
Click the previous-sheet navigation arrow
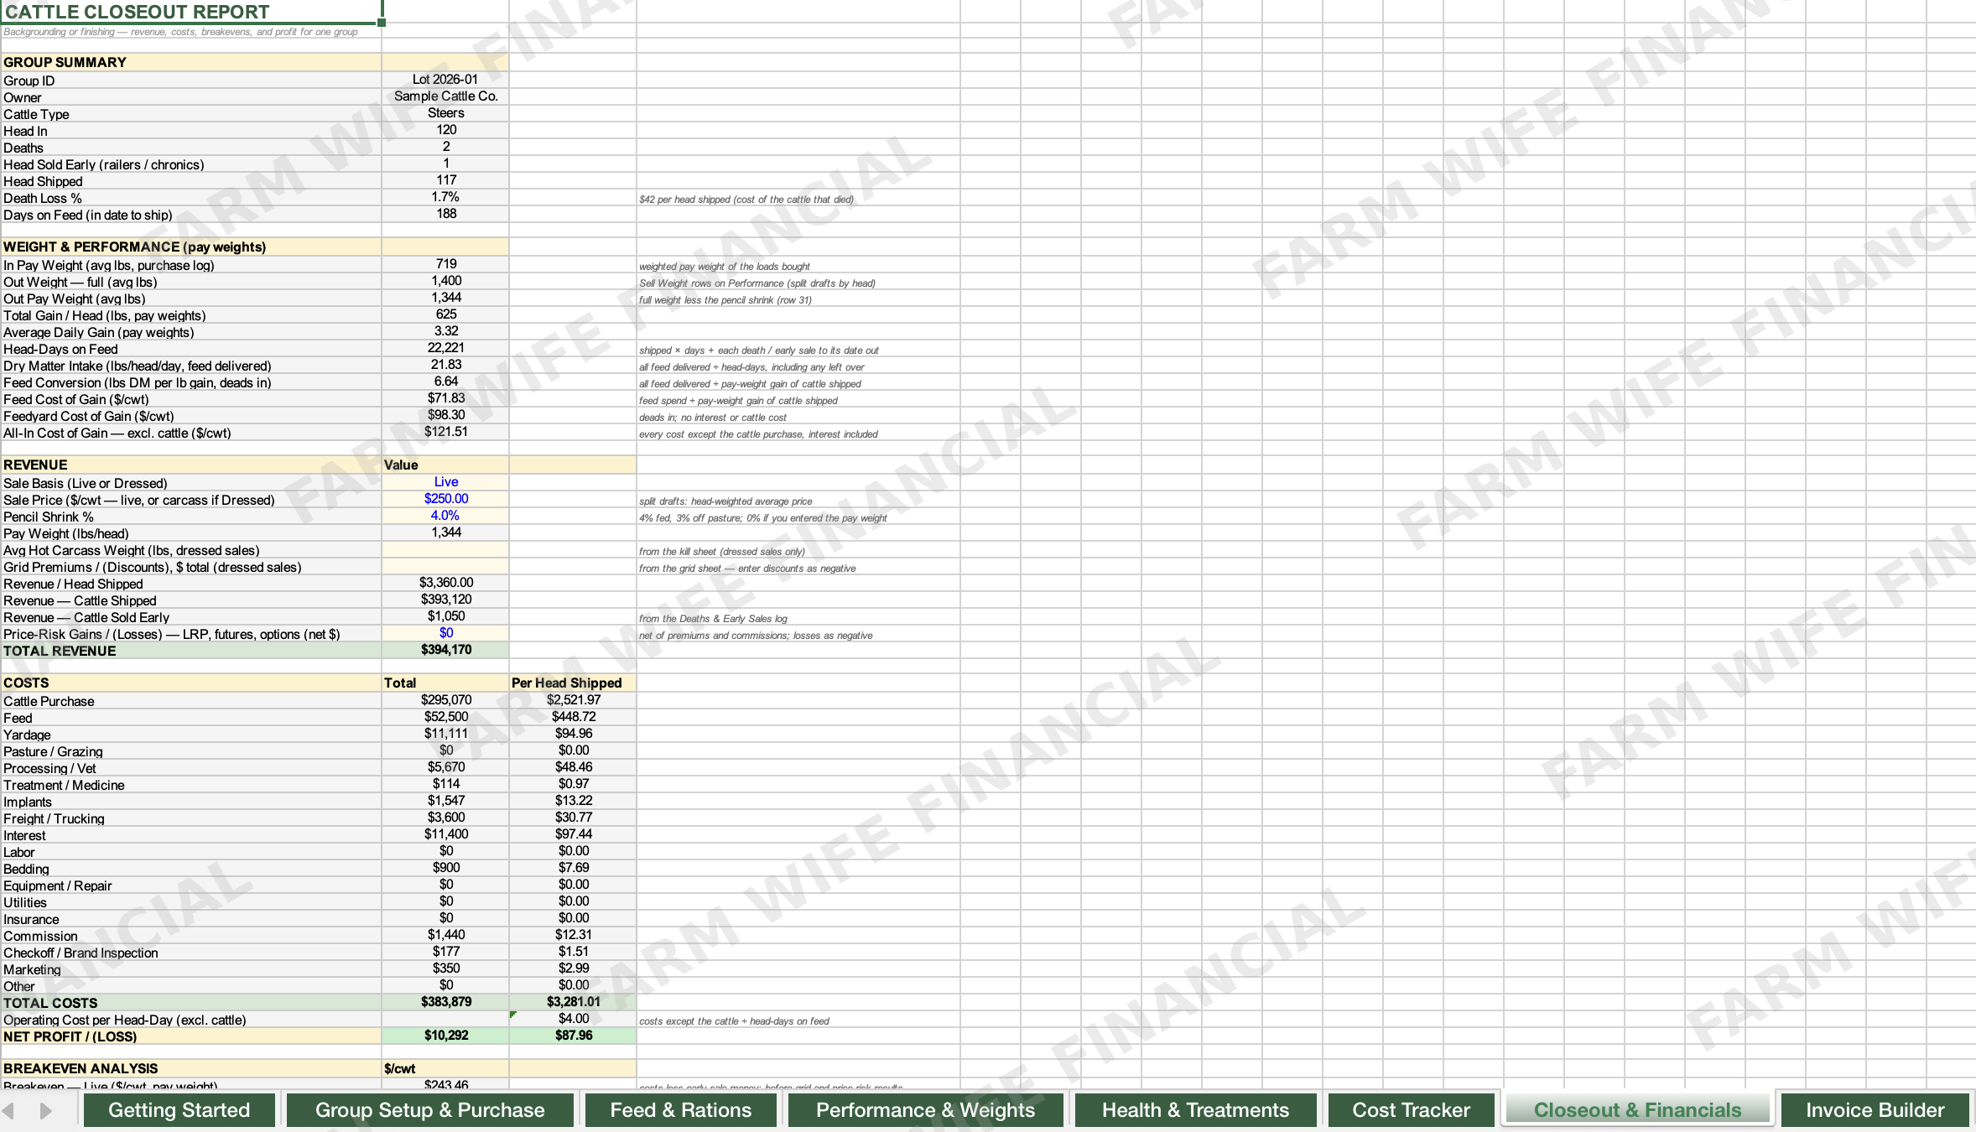coord(8,1110)
